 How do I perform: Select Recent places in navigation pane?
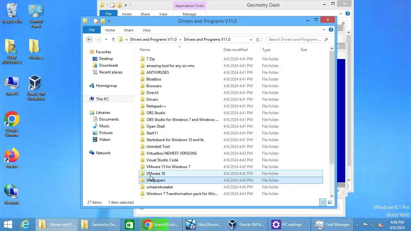pyautogui.click(x=110, y=72)
